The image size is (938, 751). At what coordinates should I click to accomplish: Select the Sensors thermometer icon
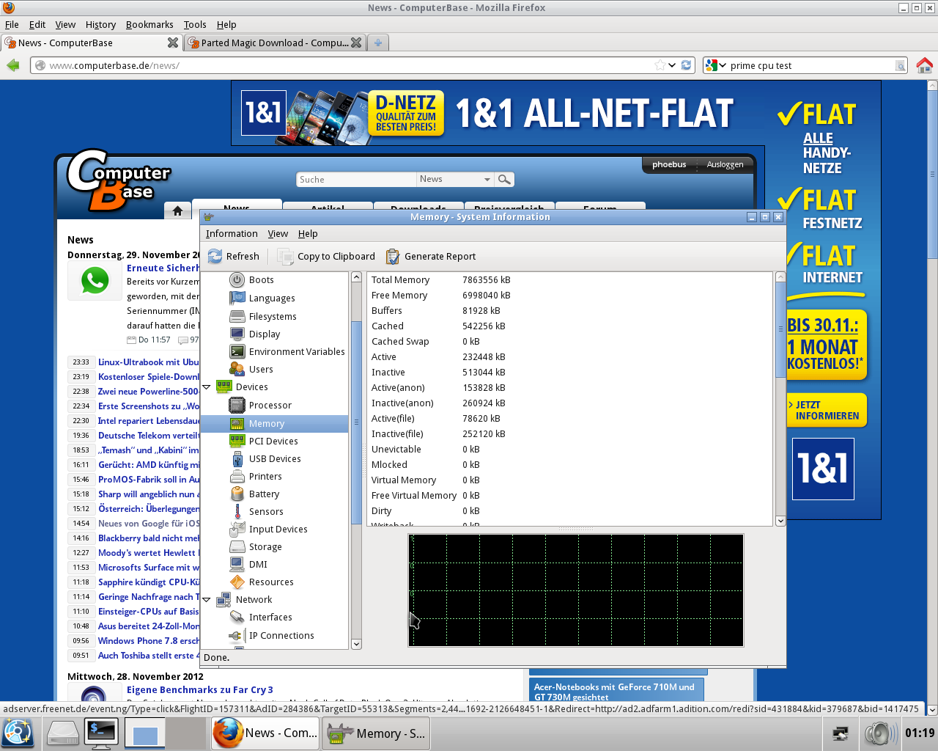[x=237, y=511]
